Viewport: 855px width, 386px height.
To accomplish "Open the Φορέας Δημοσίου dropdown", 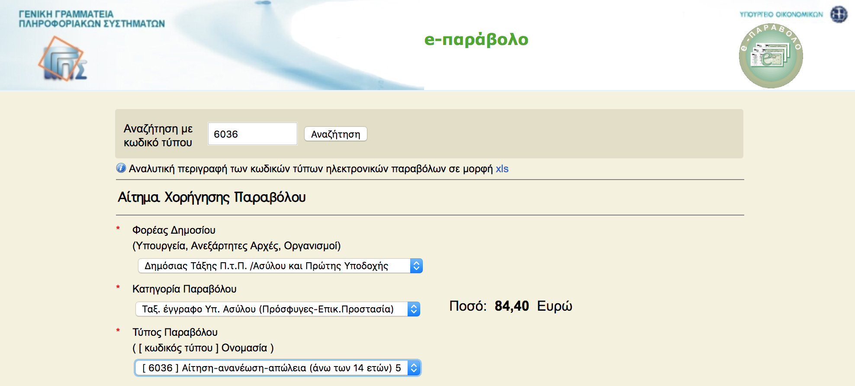I will [280, 266].
